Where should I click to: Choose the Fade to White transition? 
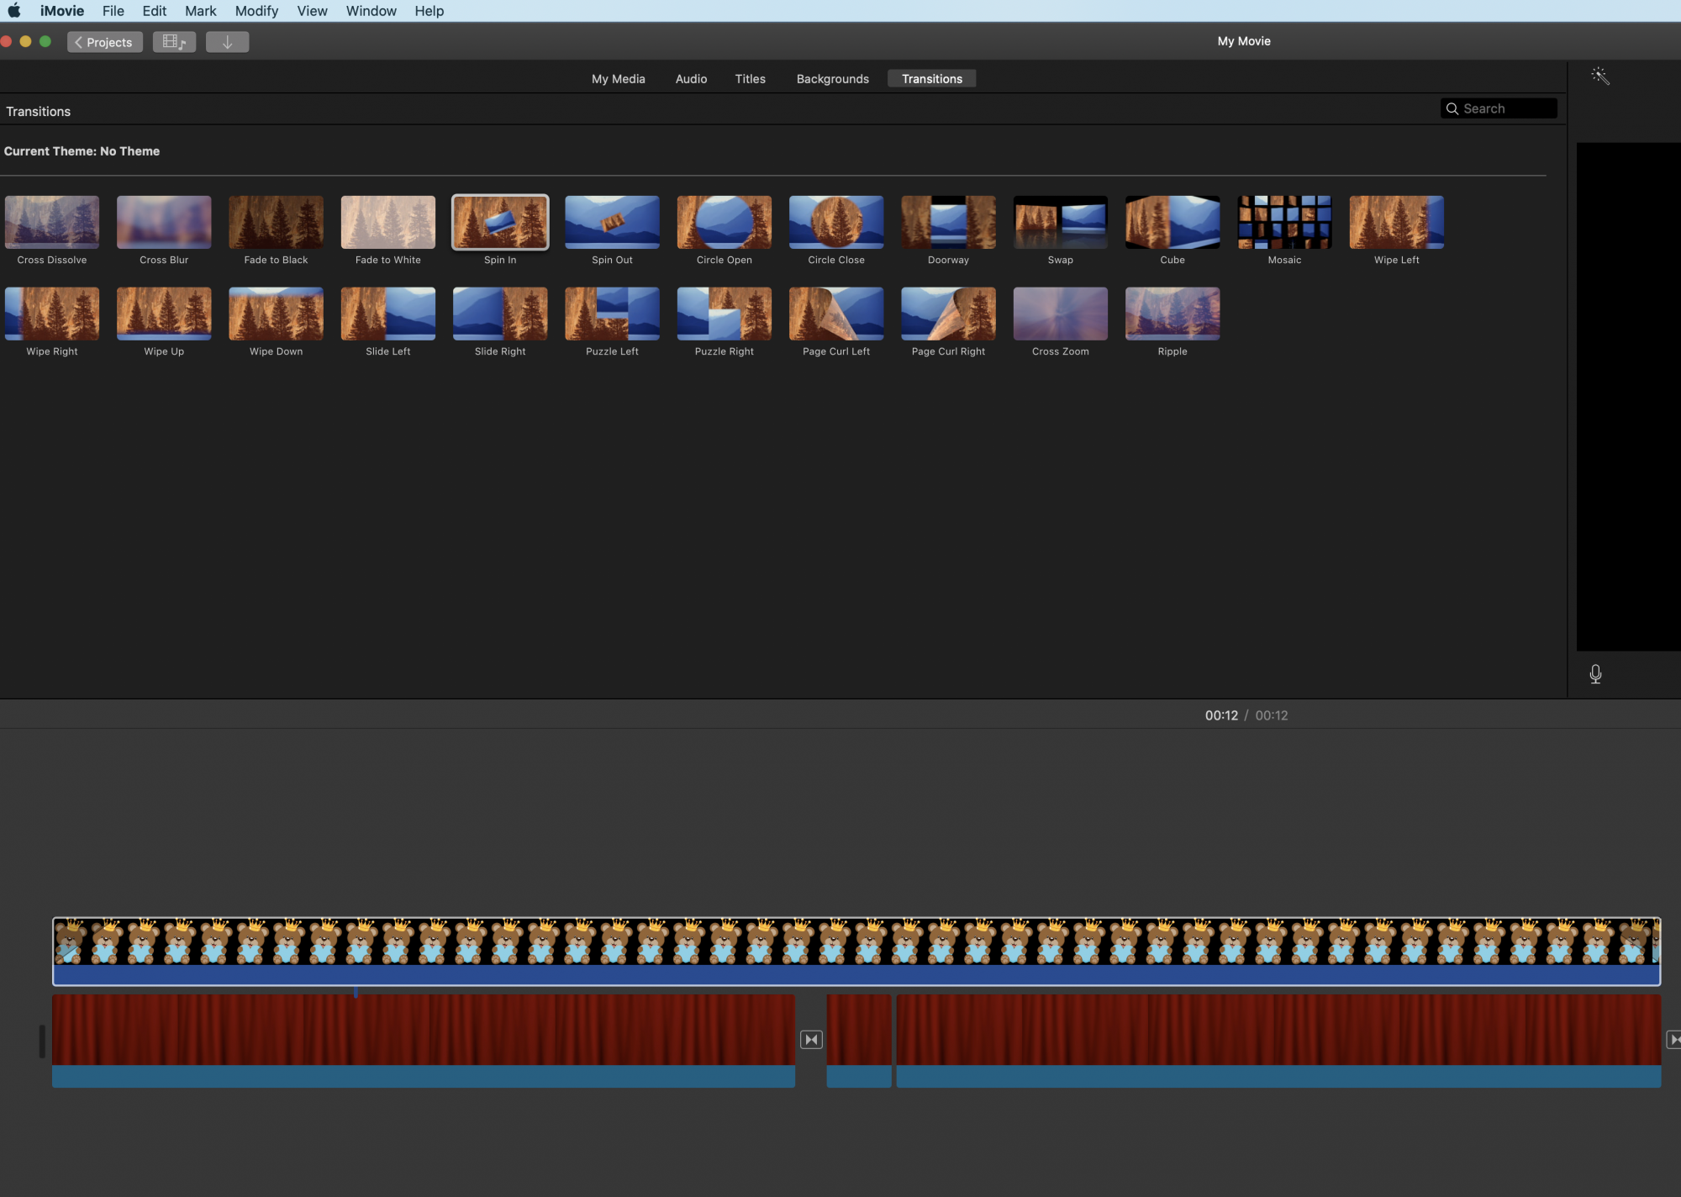[388, 223]
